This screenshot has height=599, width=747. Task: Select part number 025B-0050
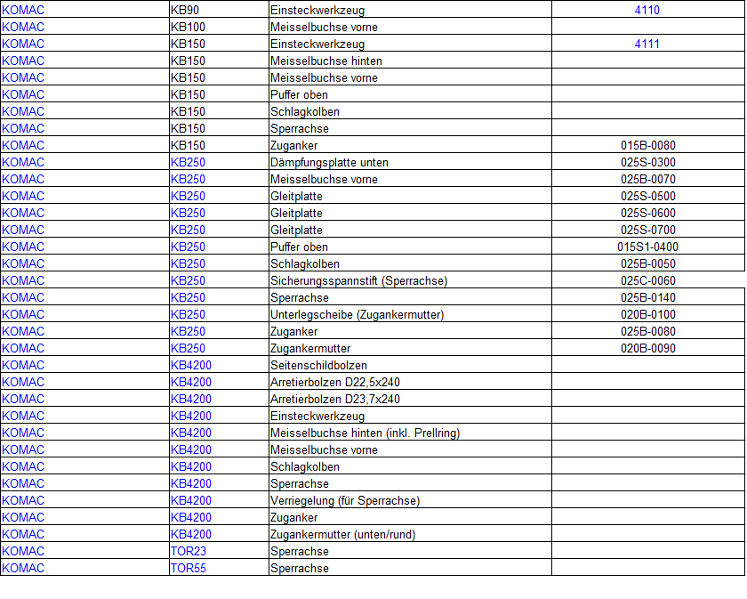pos(648,263)
